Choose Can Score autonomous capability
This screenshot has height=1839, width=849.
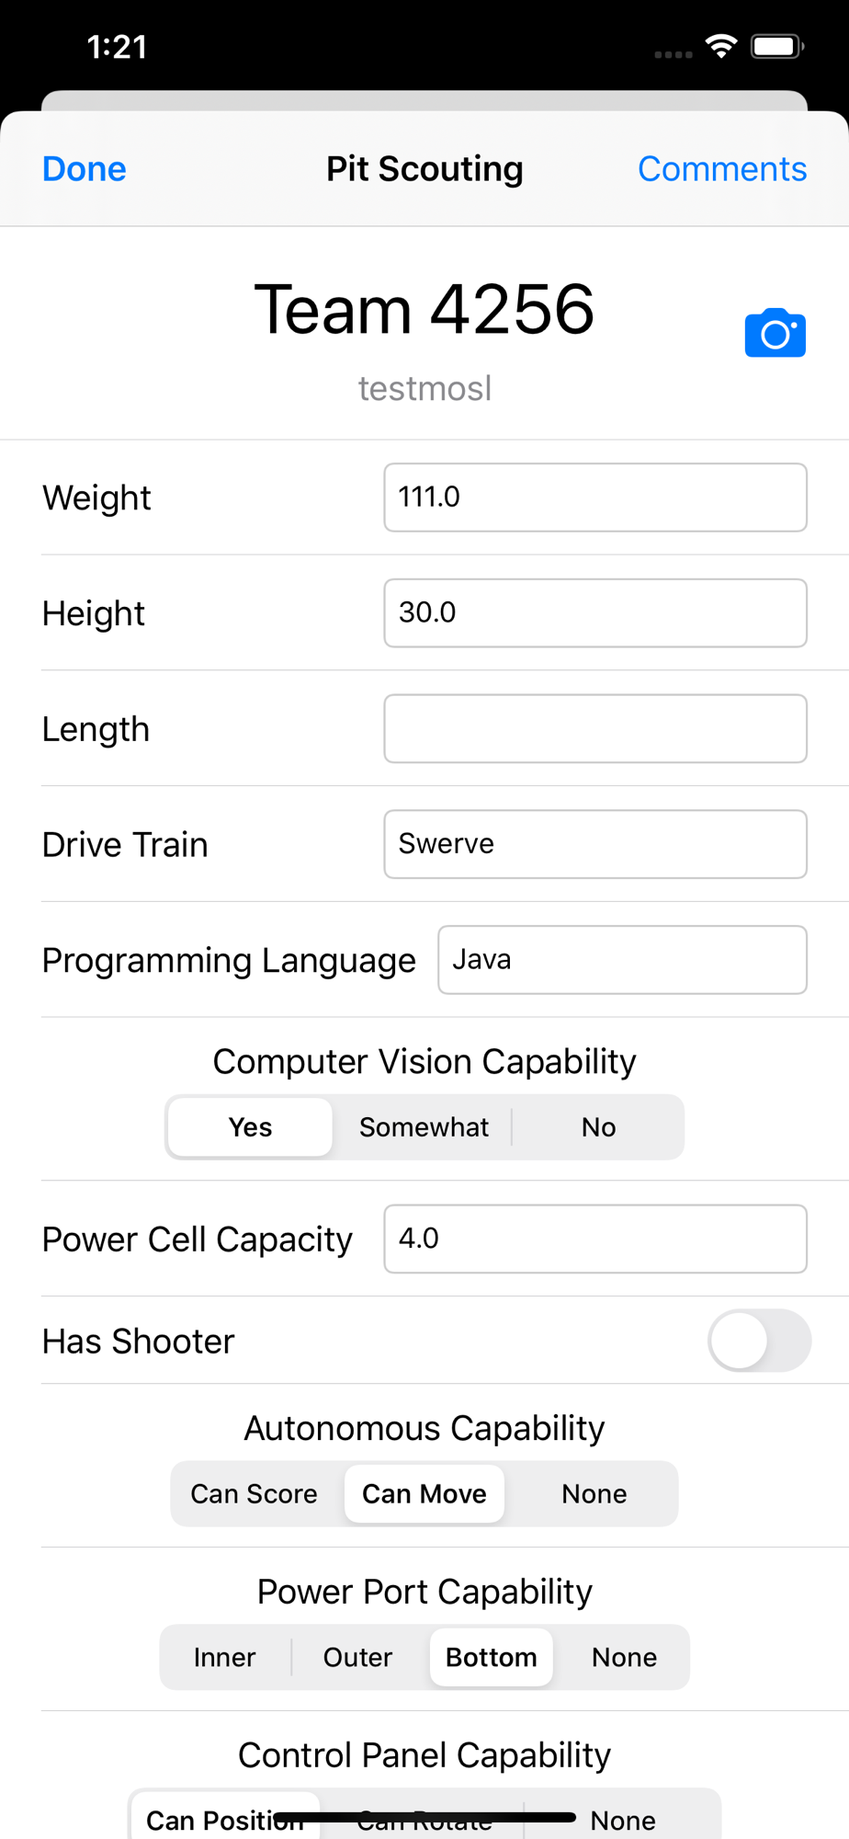click(x=255, y=1494)
